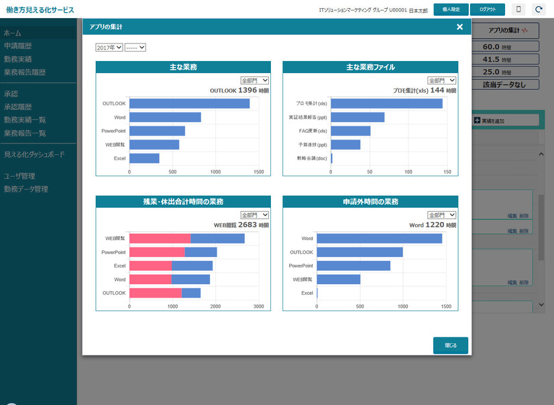The width and height of the screenshot is (554, 405).
Task: Click the 働き方見える化サービス title
Action: click(x=40, y=10)
